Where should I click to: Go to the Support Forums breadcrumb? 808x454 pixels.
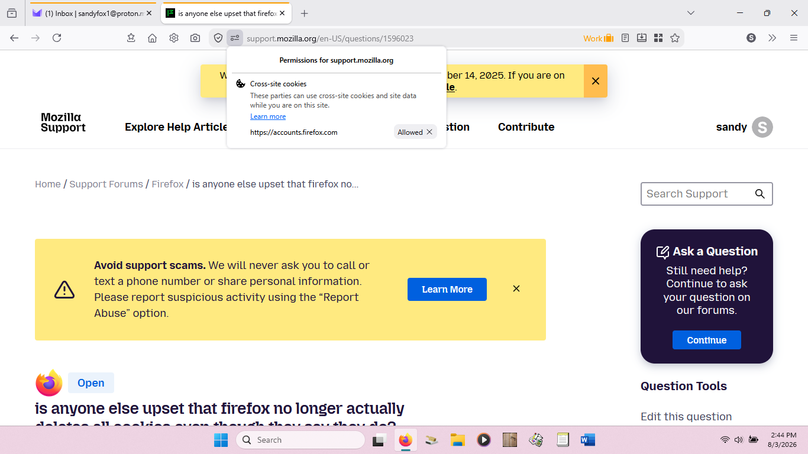coord(106,184)
